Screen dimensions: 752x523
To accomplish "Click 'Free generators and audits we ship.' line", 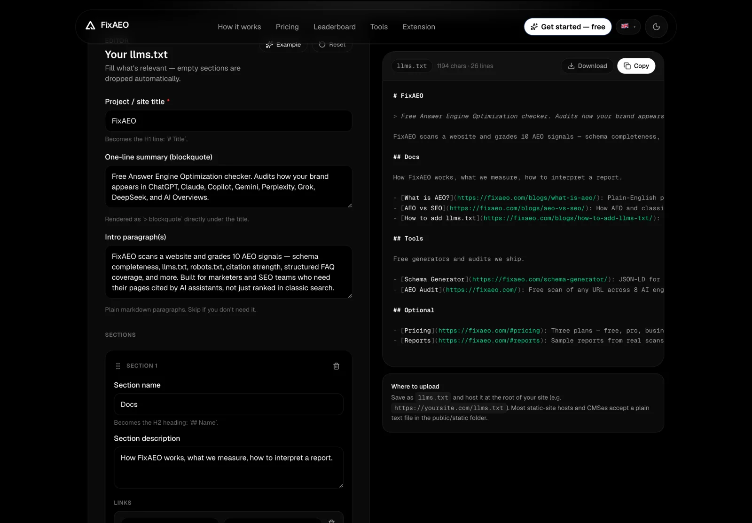I will 459,259.
